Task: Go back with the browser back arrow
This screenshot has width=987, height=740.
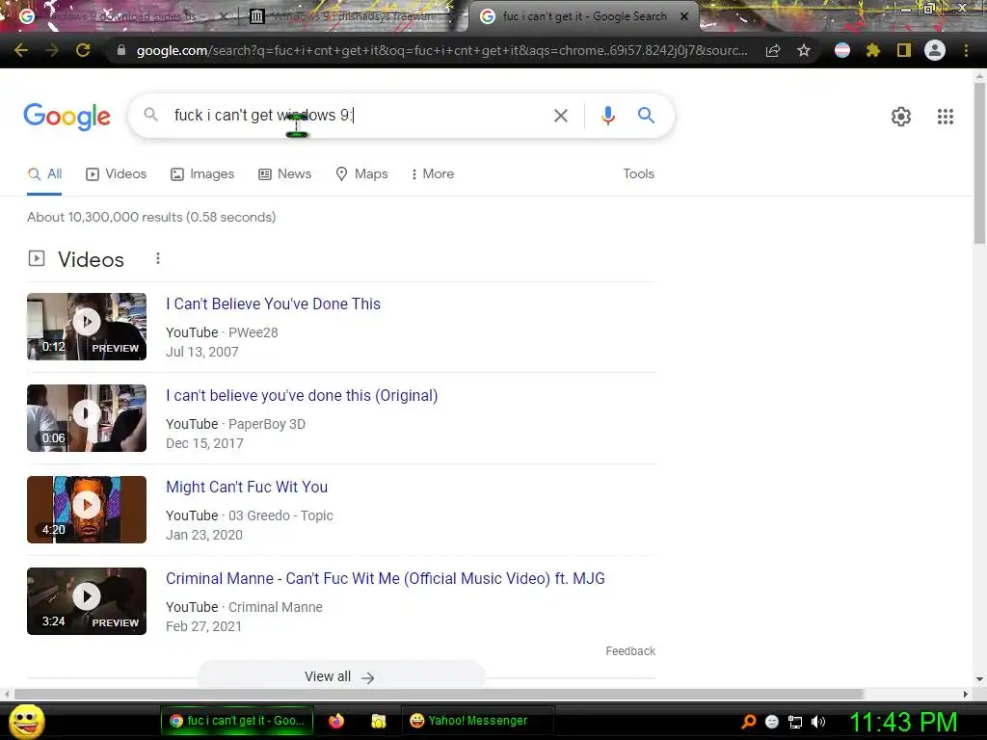Action: click(21, 50)
